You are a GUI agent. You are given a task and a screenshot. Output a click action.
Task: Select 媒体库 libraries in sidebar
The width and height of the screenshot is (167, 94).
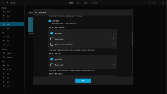coord(12,24)
